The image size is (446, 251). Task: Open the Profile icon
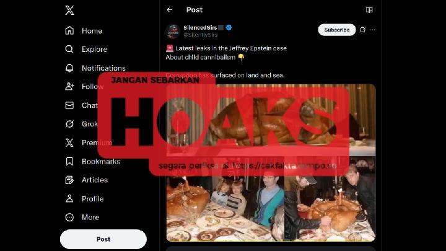(69, 199)
